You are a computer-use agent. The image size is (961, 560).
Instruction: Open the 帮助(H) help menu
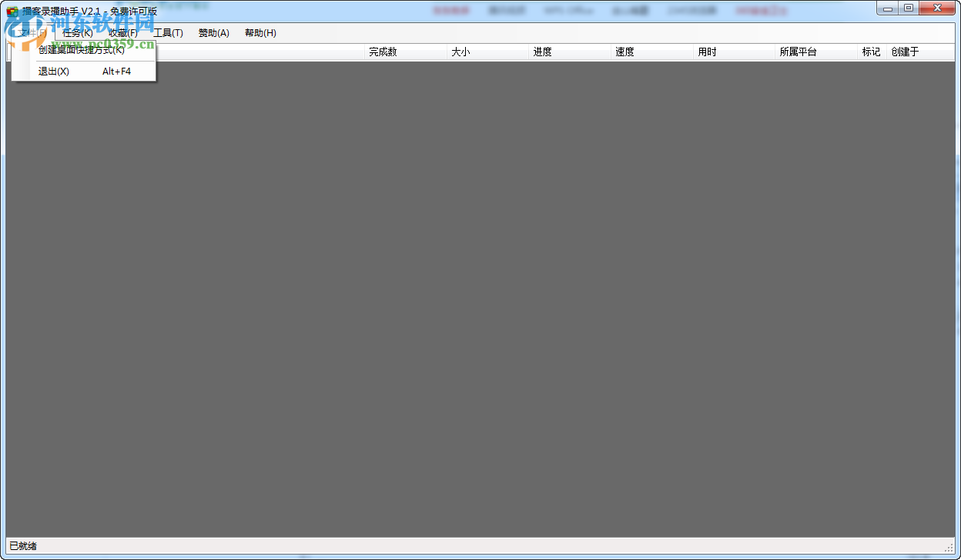(260, 32)
